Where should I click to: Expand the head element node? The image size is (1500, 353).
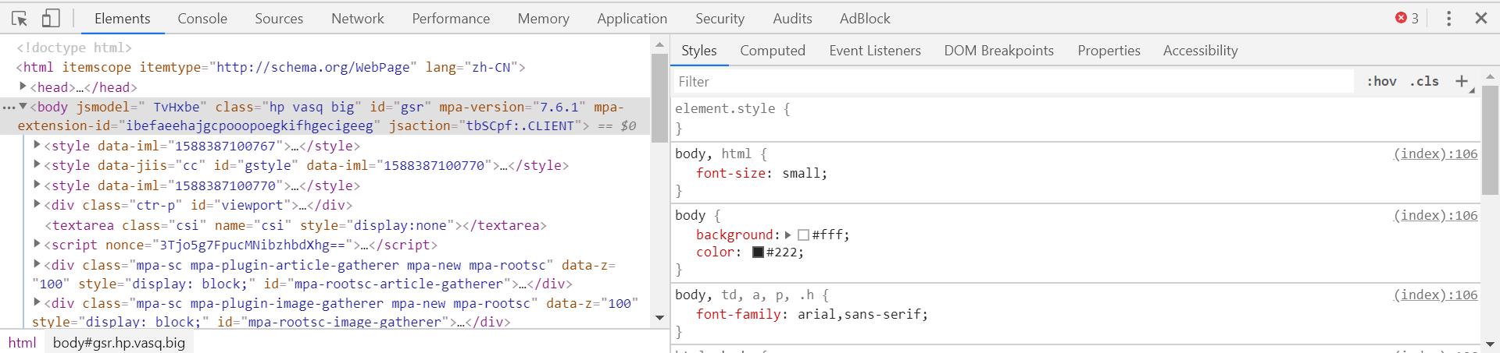(23, 86)
